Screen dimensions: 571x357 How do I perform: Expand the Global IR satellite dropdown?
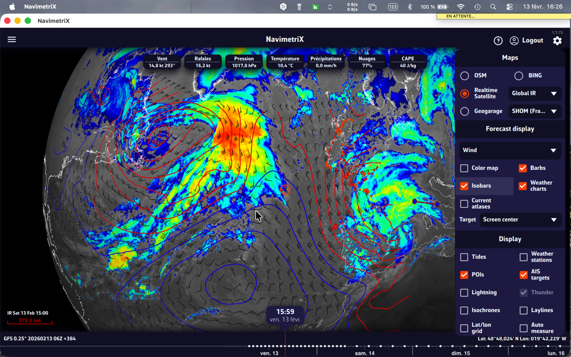pyautogui.click(x=535, y=94)
